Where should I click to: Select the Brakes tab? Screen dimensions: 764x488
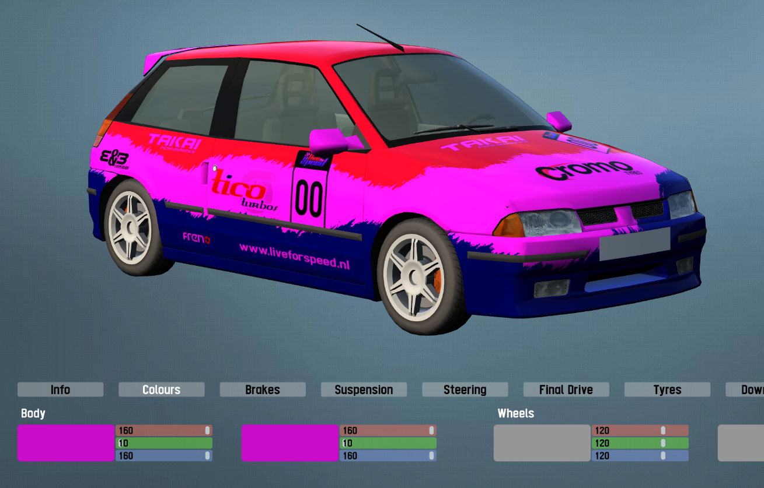tap(263, 389)
